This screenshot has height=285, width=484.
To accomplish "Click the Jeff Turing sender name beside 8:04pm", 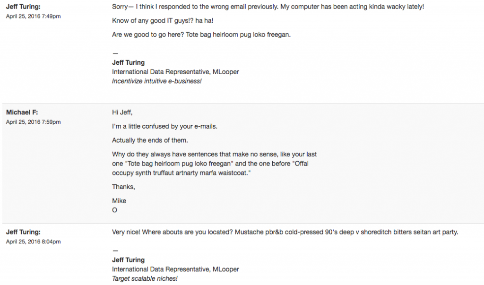I will [23, 232].
